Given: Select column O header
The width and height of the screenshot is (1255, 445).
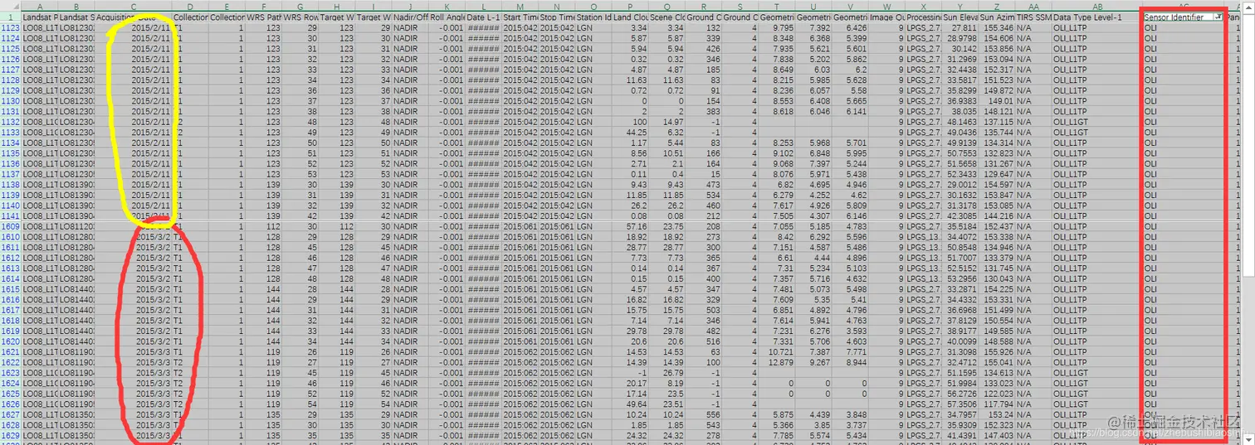Looking at the screenshot, I should pos(593,6).
